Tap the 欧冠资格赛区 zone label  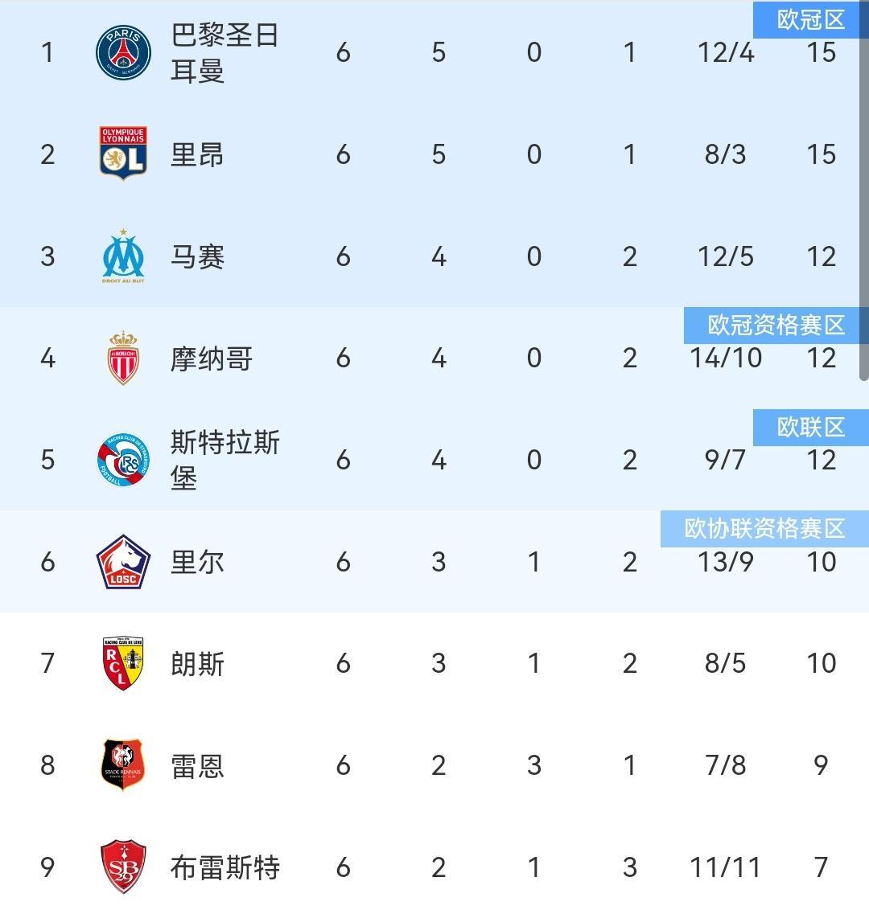click(x=776, y=325)
